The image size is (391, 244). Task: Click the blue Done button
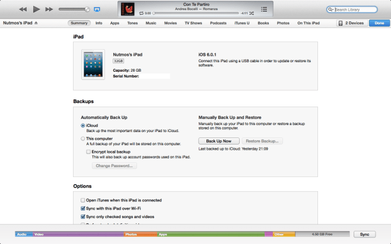(379, 23)
